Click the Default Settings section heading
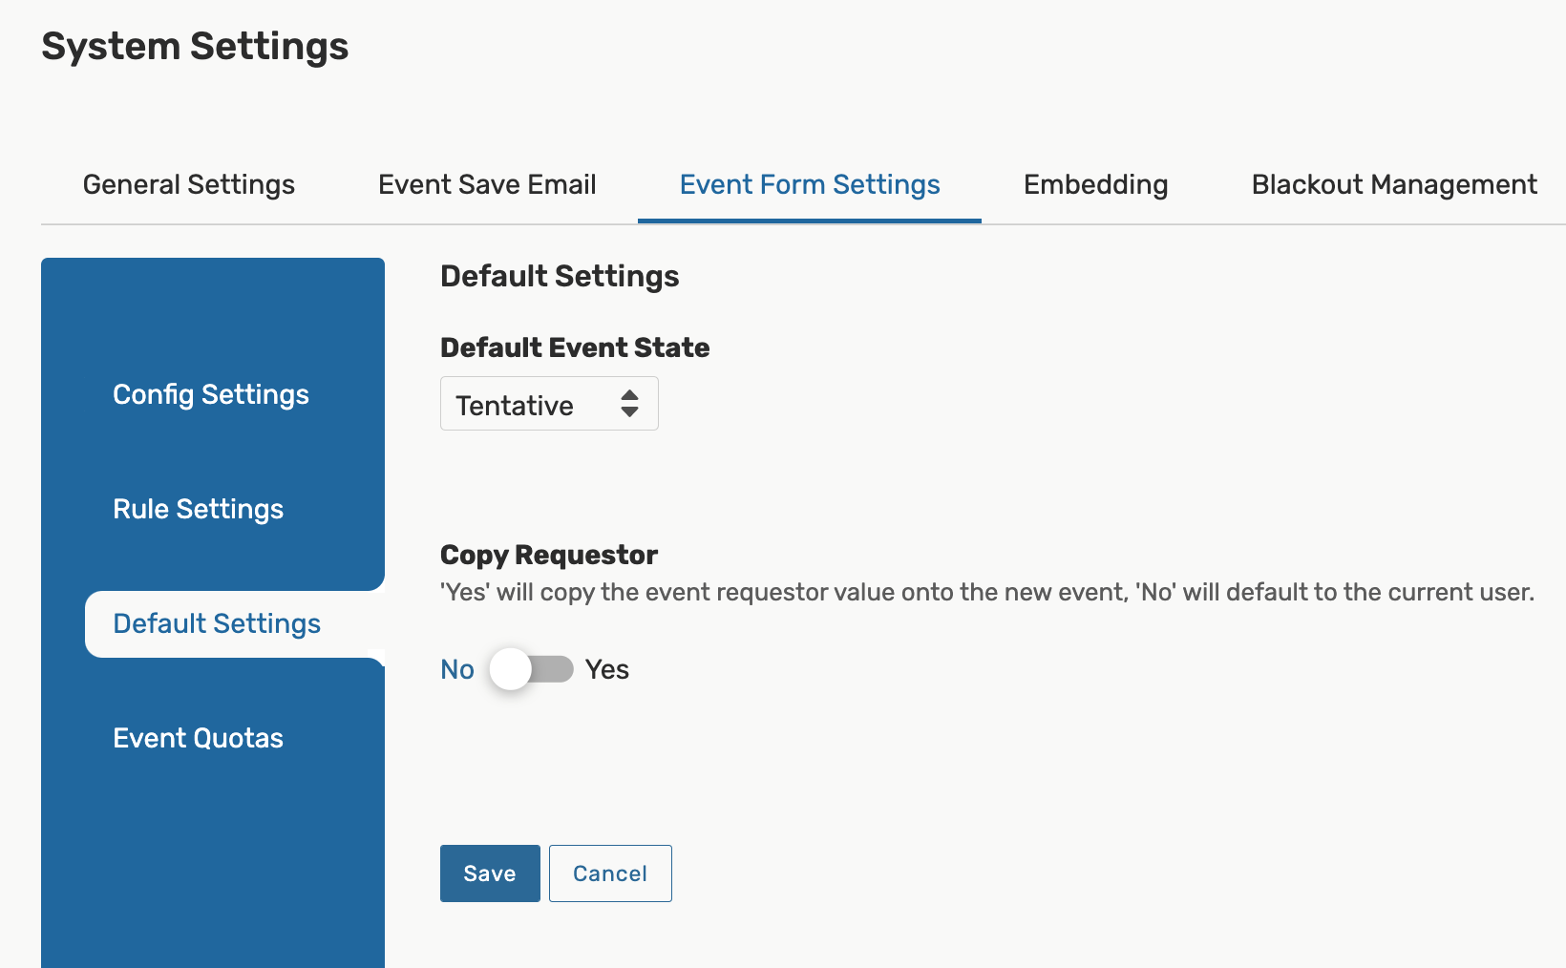 [x=560, y=276]
